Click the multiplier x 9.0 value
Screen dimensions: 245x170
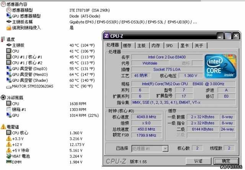tap(146, 123)
